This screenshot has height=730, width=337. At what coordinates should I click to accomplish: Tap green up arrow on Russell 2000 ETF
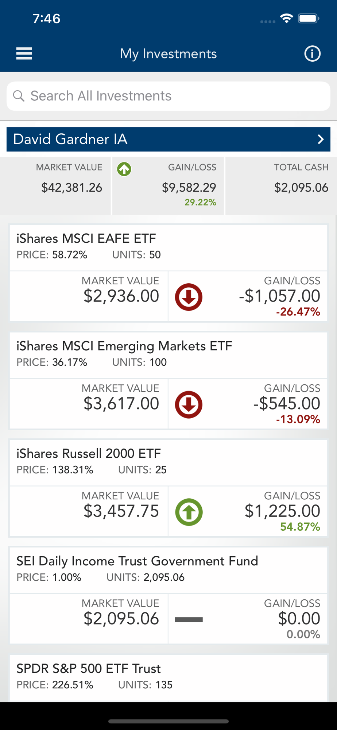point(189,512)
